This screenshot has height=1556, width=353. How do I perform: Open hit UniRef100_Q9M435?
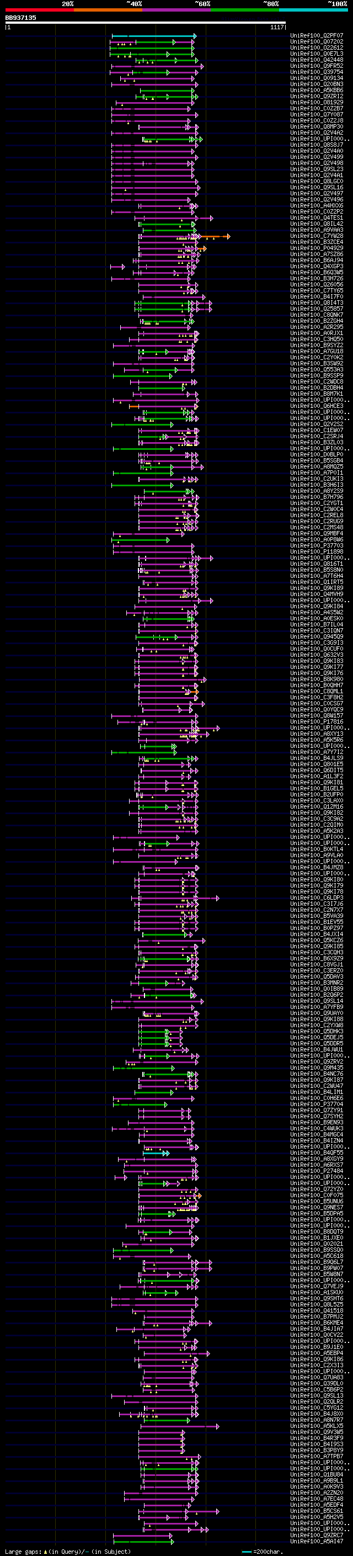(x=317, y=1068)
